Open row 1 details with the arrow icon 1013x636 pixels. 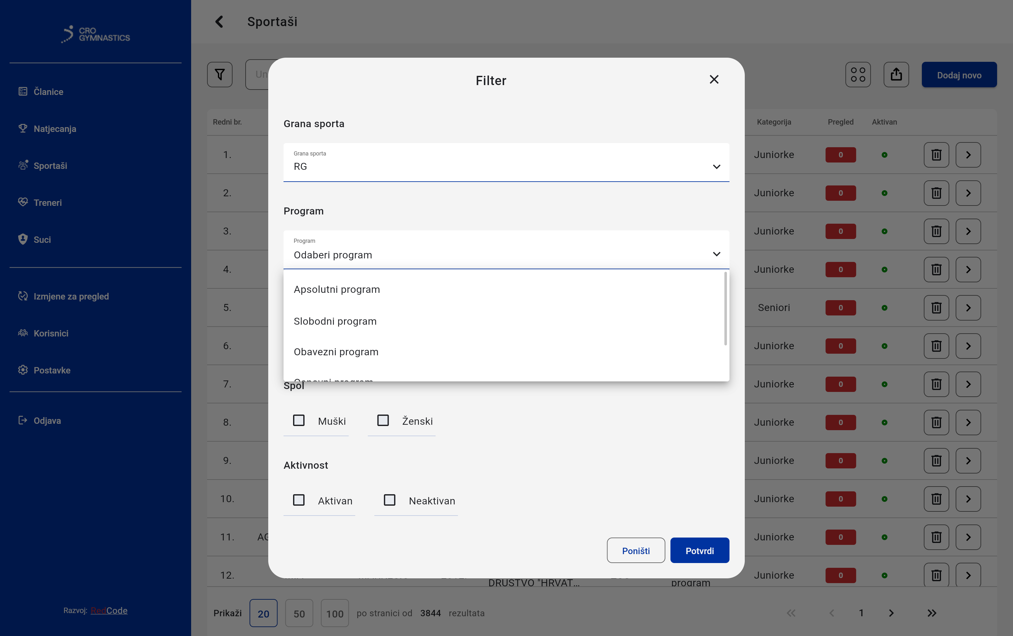tap(968, 155)
